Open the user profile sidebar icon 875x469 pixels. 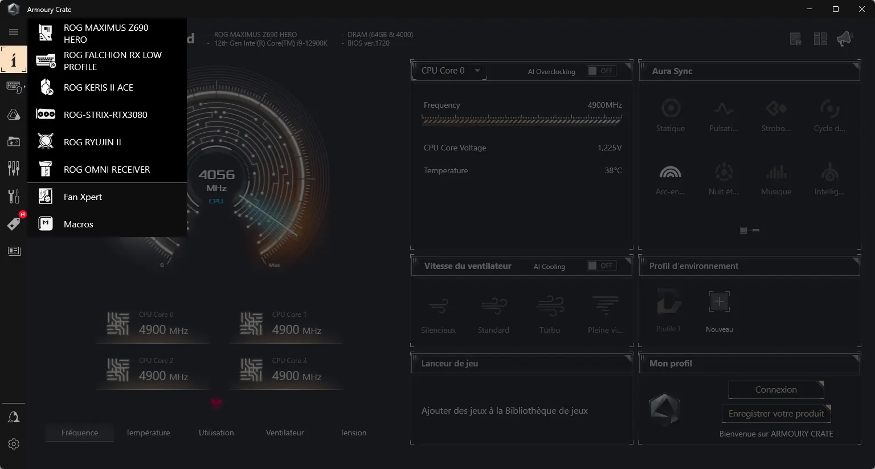click(x=14, y=417)
